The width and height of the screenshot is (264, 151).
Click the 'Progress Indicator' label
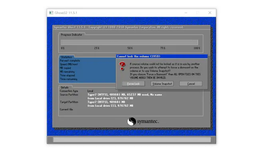[x=71, y=35]
